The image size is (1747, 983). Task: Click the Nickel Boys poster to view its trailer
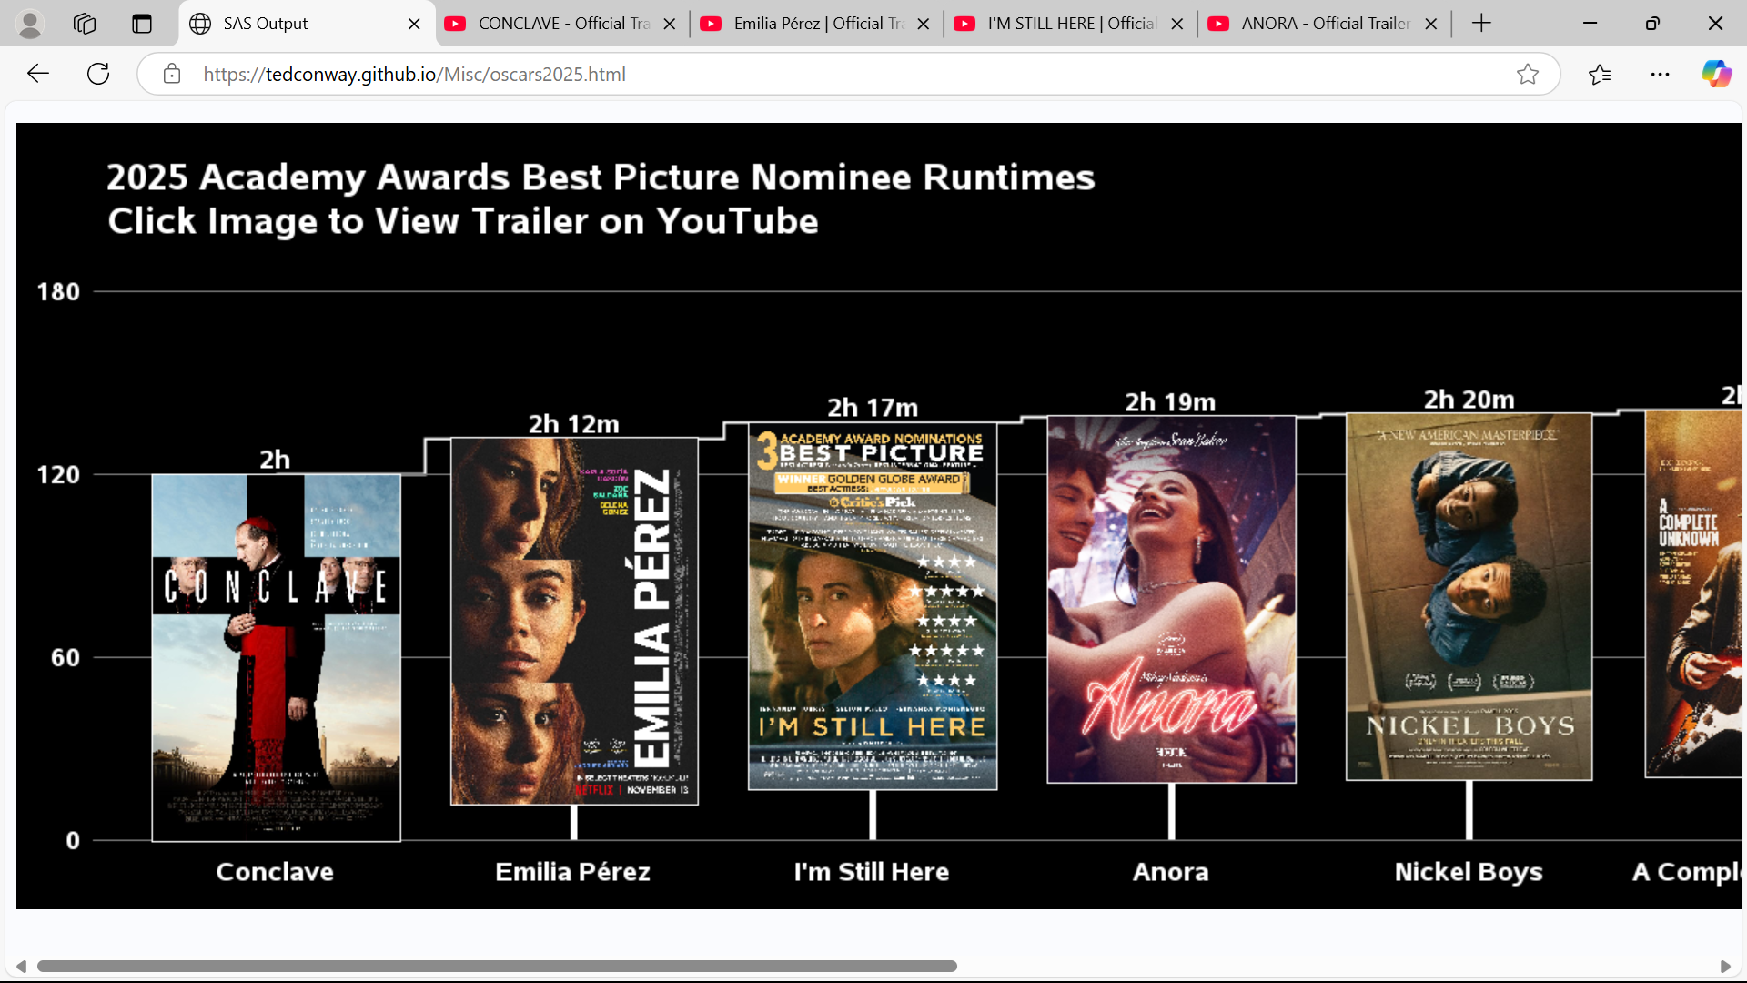coord(1468,596)
